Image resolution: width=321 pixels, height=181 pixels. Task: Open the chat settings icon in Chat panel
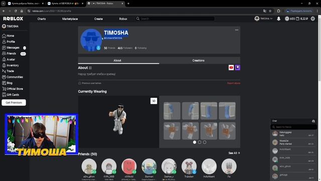[x=313, y=121]
